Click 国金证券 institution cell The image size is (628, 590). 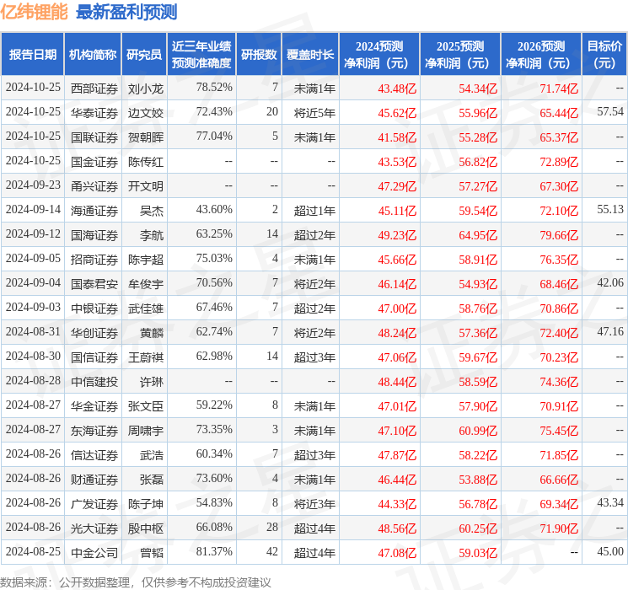click(x=94, y=162)
